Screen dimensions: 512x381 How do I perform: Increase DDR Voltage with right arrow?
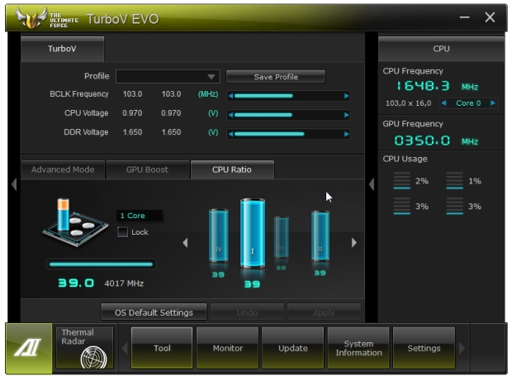(346, 134)
